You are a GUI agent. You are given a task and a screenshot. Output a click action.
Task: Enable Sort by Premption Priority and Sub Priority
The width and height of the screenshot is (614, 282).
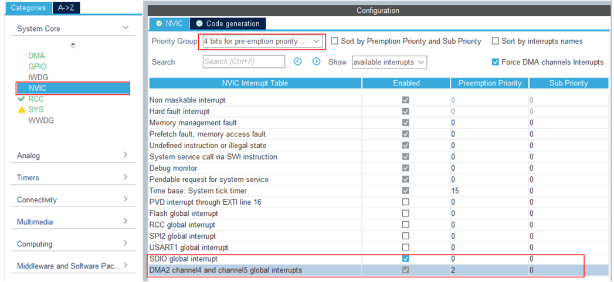click(335, 42)
